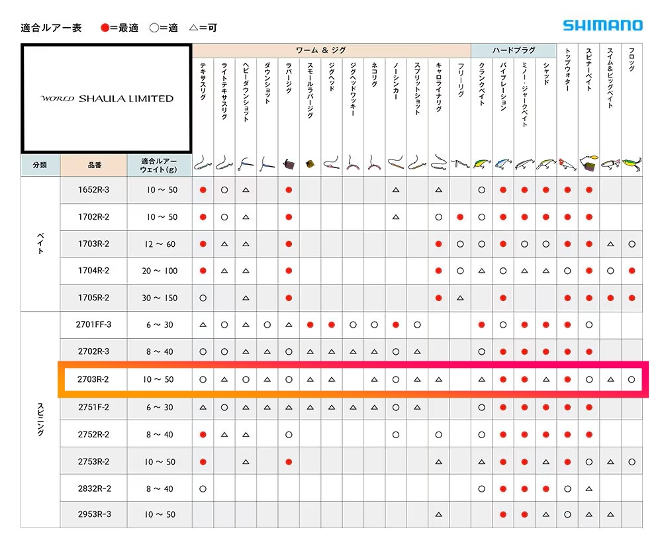
Task: Click model number 1702R-2
Action: [93, 217]
